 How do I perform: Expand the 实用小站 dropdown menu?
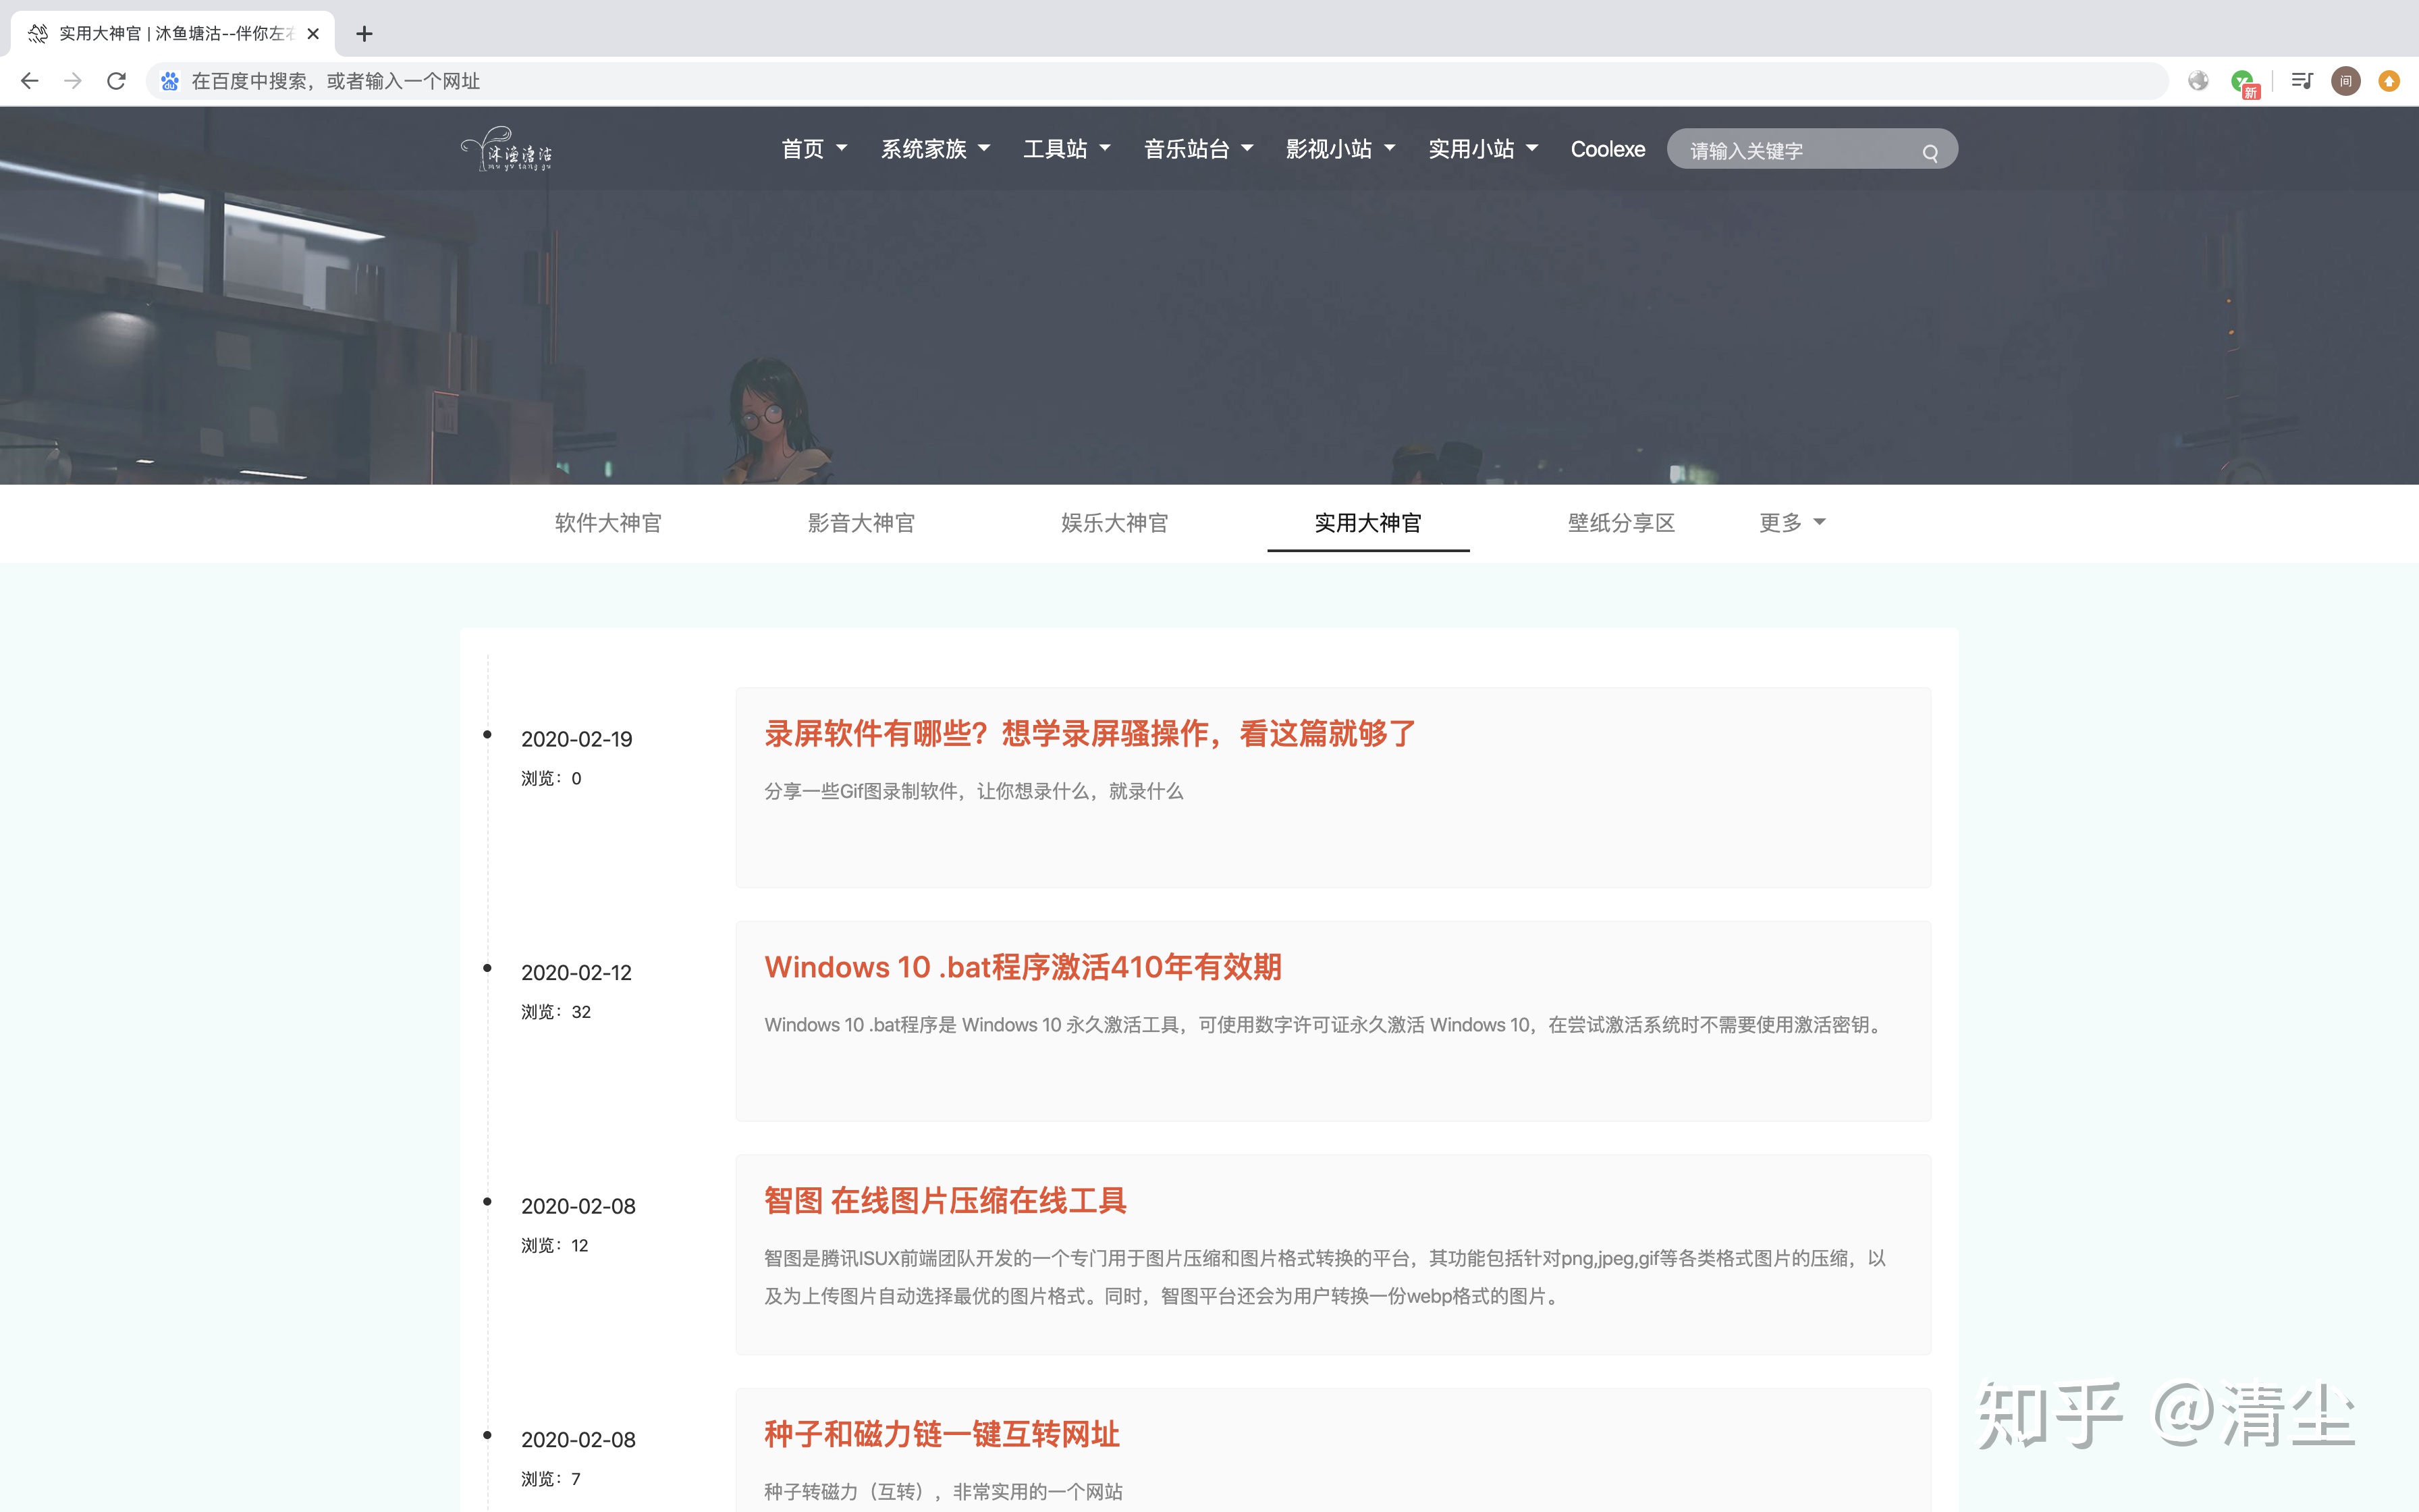[1484, 149]
